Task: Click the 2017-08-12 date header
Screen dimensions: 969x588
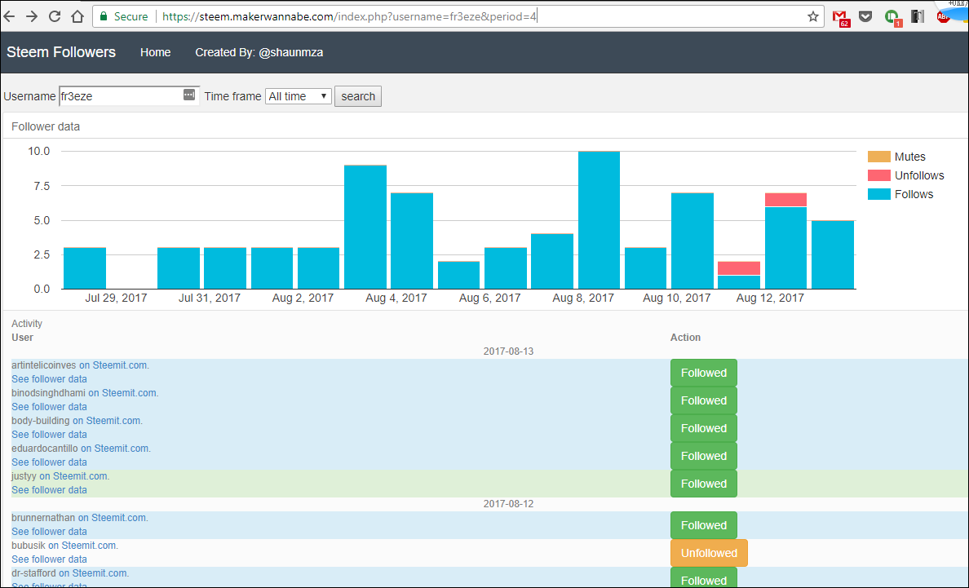Action: tap(508, 504)
